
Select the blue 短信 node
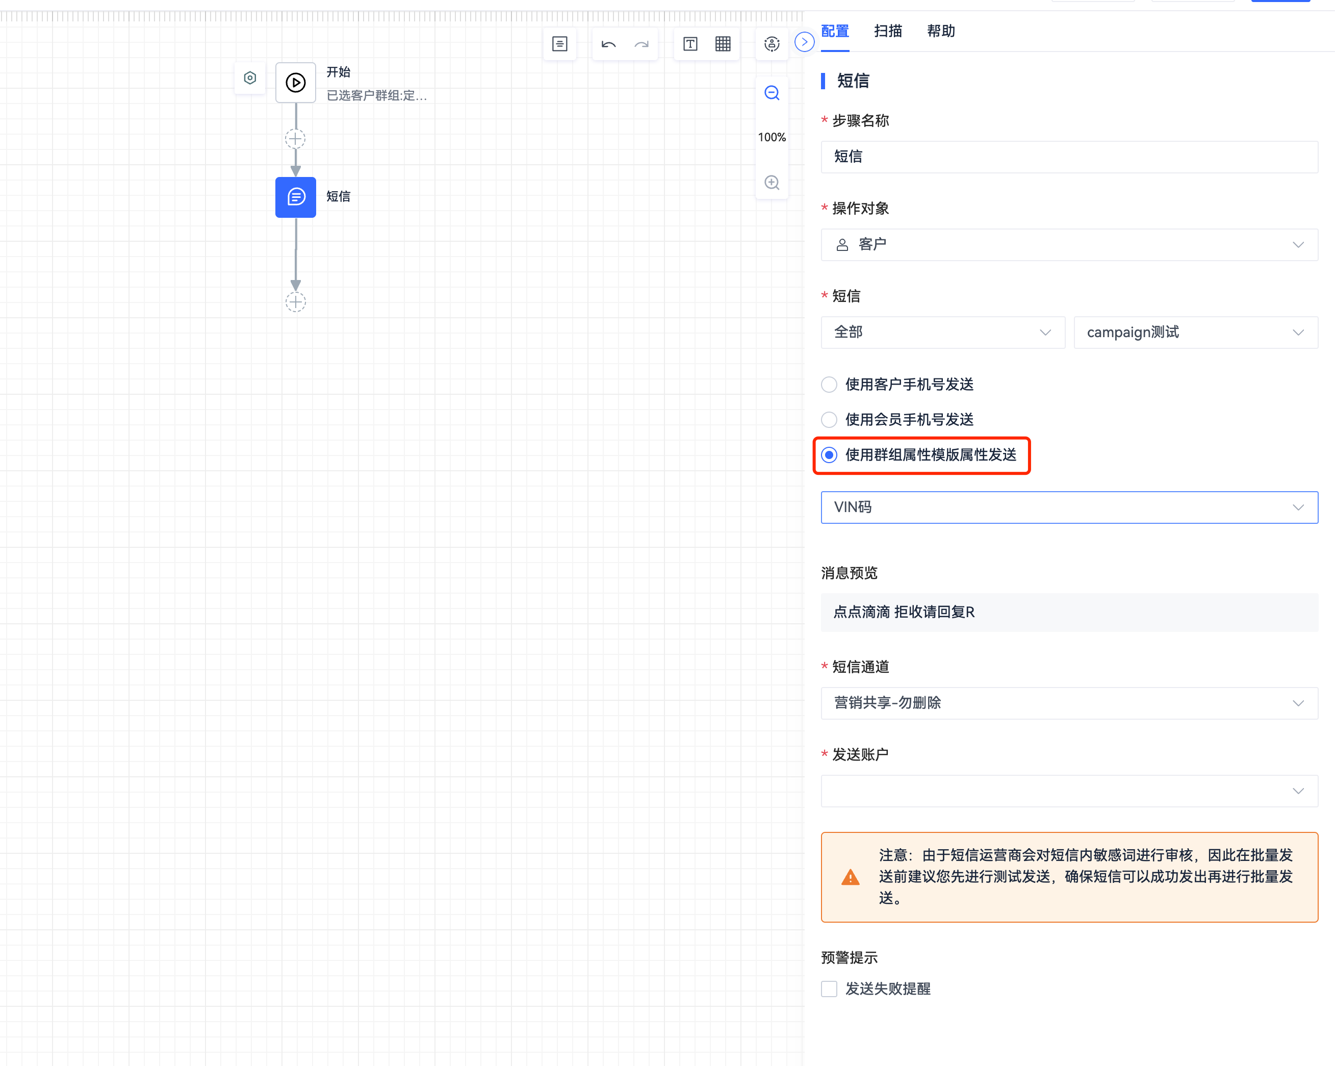click(x=295, y=197)
